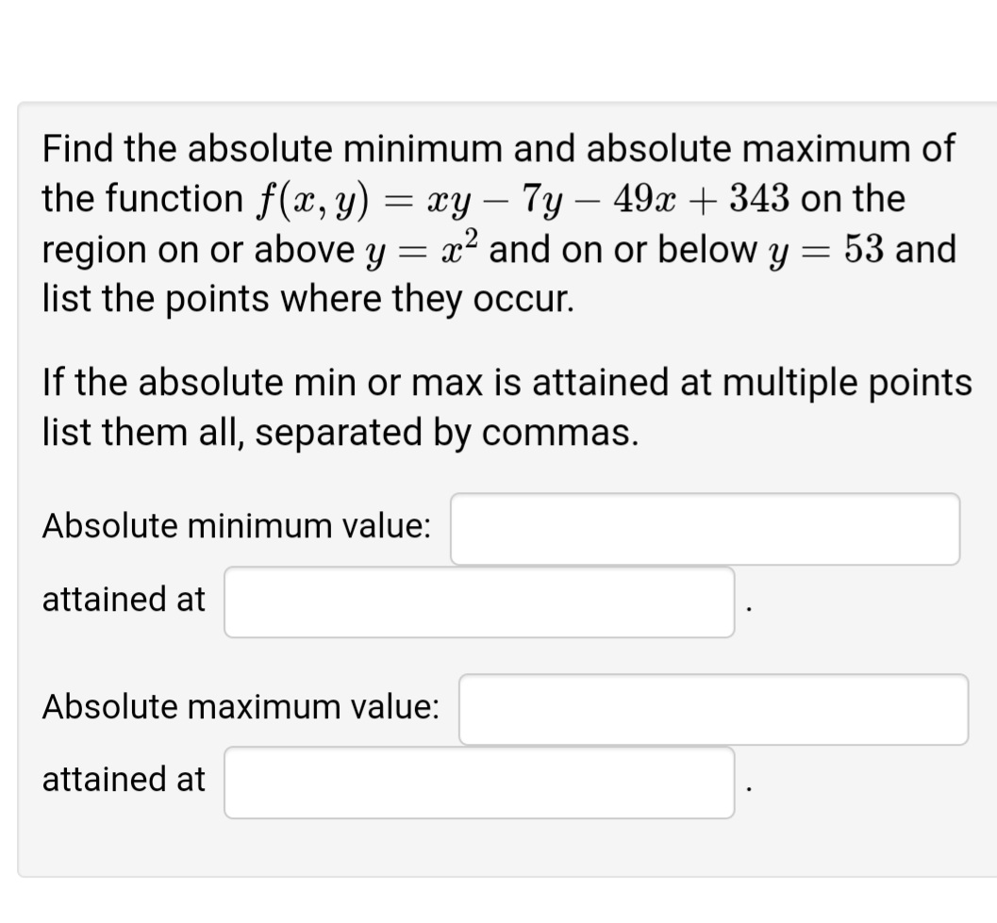This screenshot has height=923, width=997.
Task: Click the attained at field below Absolute maximum
Action: [x=479, y=783]
